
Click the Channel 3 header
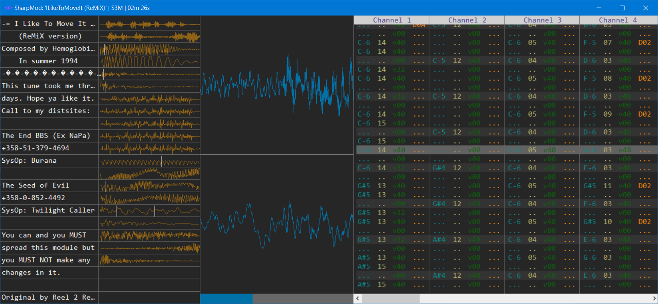(x=542, y=20)
